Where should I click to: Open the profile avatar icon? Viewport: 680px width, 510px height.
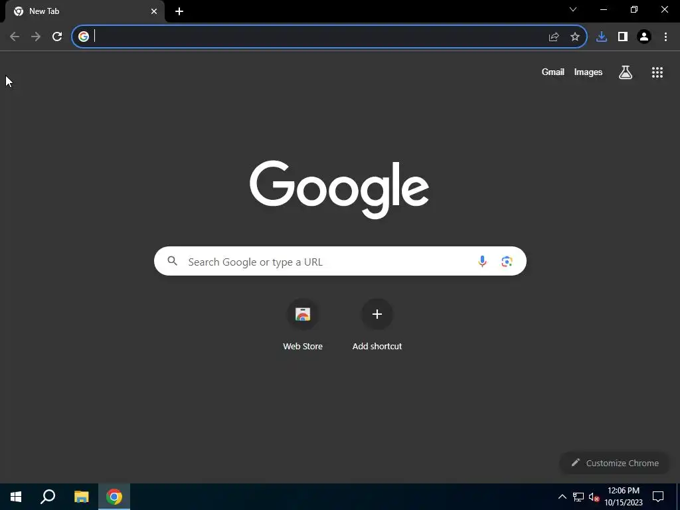pyautogui.click(x=644, y=37)
